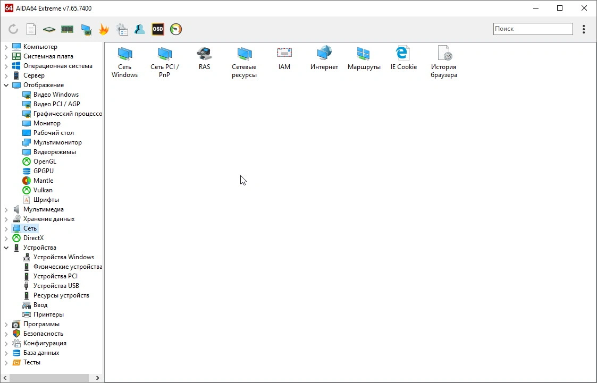The width and height of the screenshot is (597, 383).
Task: Select Видео Windows in the tree
Action: click(56, 95)
